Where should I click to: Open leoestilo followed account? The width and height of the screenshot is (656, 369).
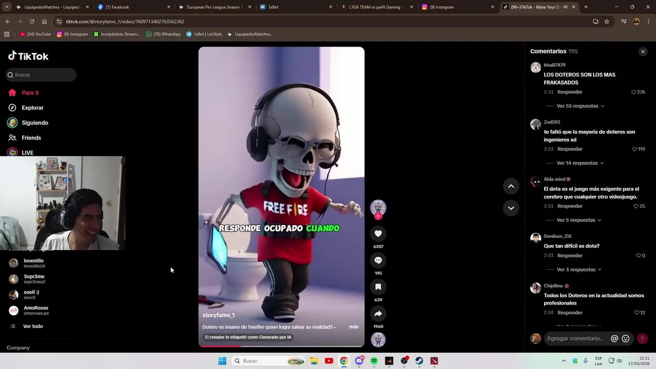point(34,263)
